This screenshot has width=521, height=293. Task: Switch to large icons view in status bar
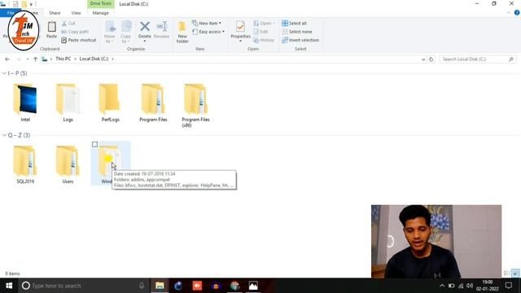point(515,273)
